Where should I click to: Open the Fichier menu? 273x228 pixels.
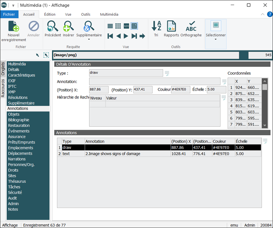9,14
